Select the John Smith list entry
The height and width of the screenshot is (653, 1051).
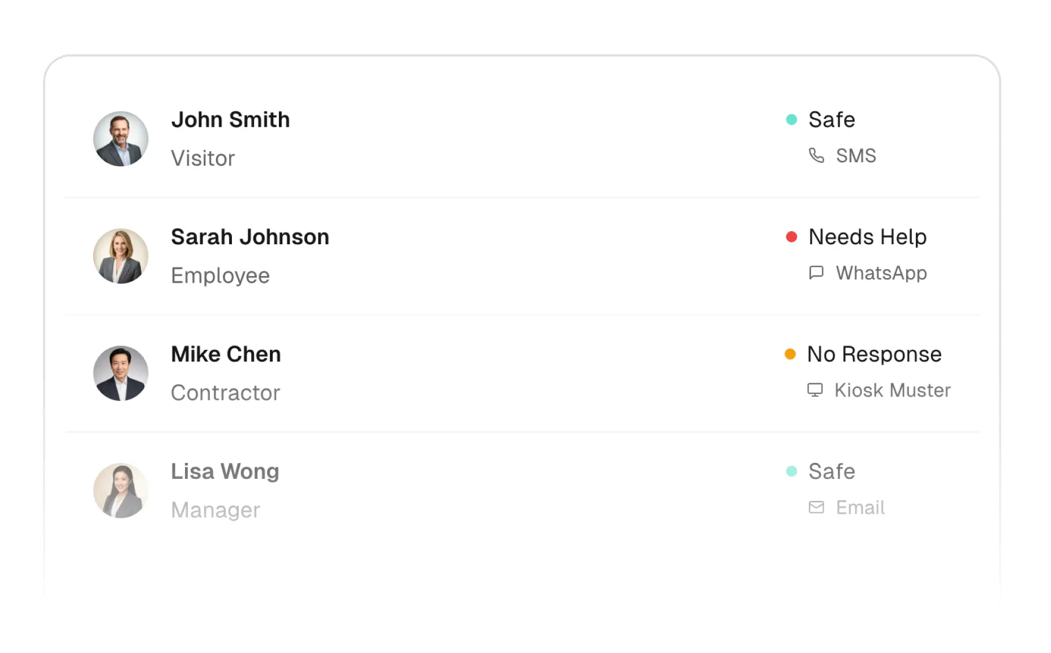click(509, 139)
